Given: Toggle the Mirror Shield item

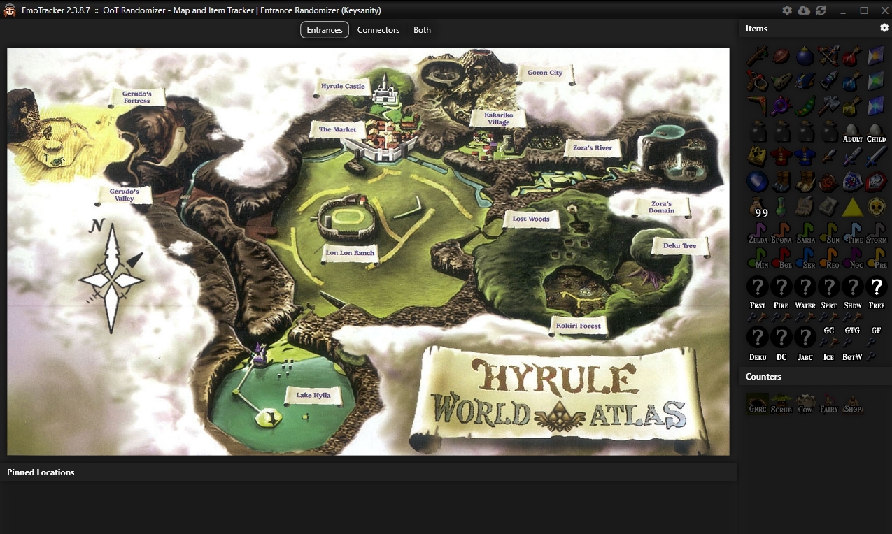Looking at the screenshot, I should tap(876, 182).
